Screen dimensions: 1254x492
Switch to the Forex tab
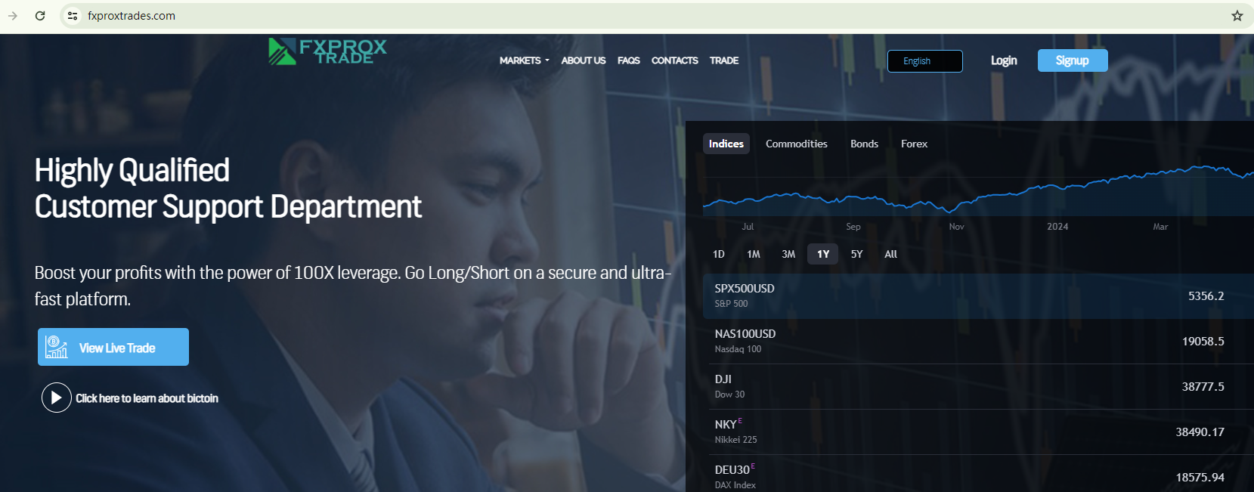pyautogui.click(x=914, y=144)
